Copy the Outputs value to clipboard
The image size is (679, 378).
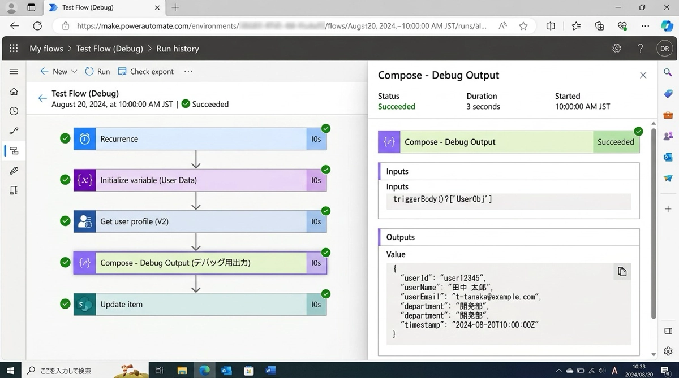(622, 272)
